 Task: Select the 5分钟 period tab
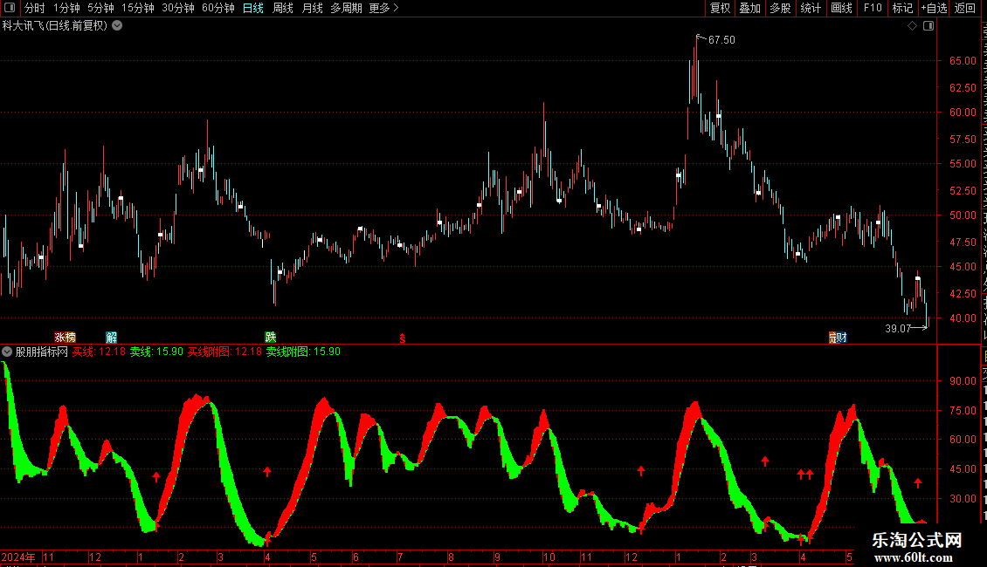(x=100, y=8)
